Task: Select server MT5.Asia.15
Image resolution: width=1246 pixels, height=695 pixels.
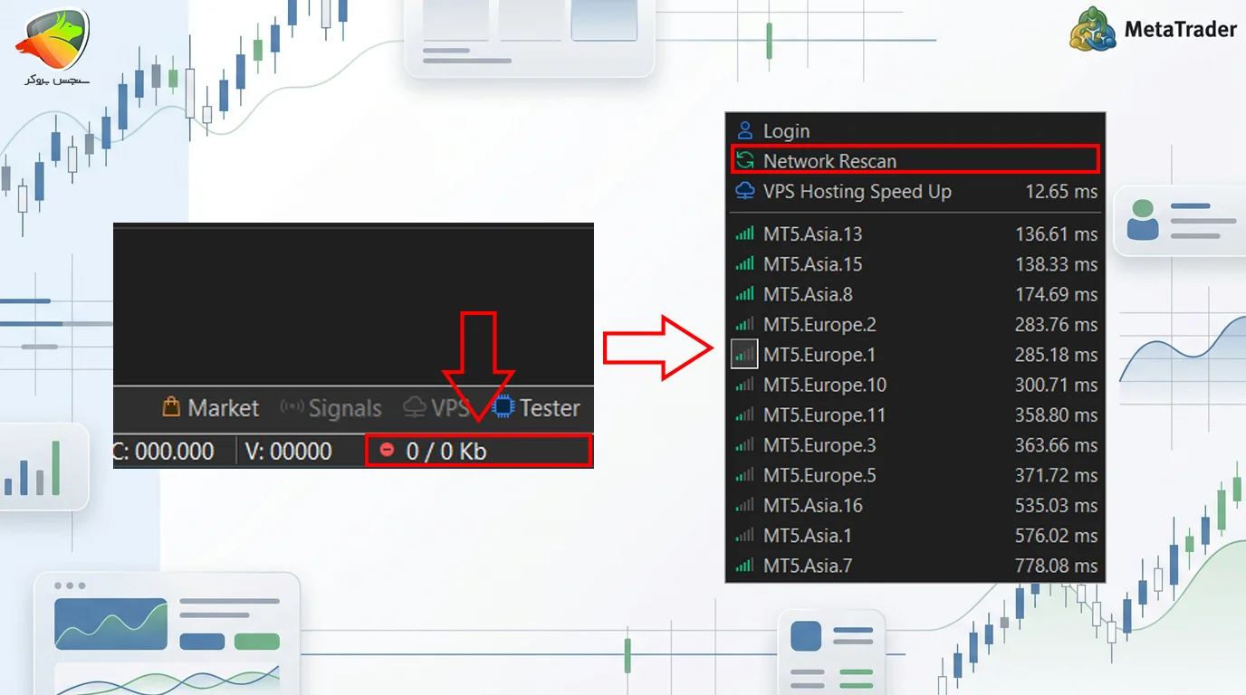Action: (x=915, y=264)
